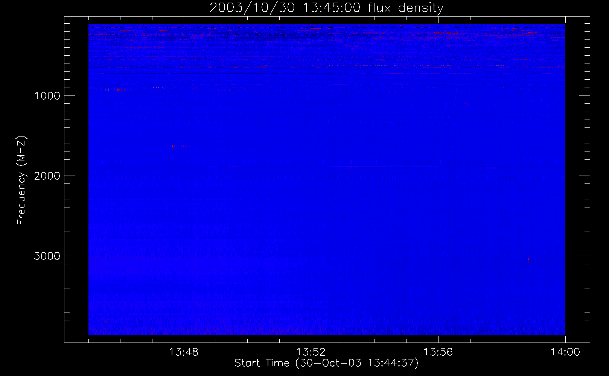Click the '13:52' time tick label

coord(311,352)
